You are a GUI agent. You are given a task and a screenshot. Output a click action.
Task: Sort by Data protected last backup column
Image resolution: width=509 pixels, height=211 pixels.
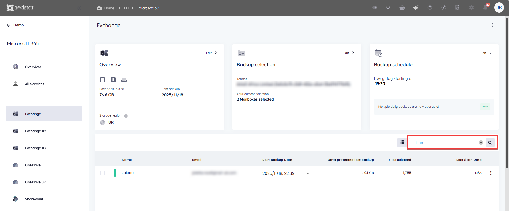click(351, 160)
